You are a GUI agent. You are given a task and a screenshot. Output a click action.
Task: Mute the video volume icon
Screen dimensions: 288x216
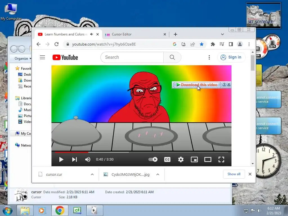coord(88,159)
